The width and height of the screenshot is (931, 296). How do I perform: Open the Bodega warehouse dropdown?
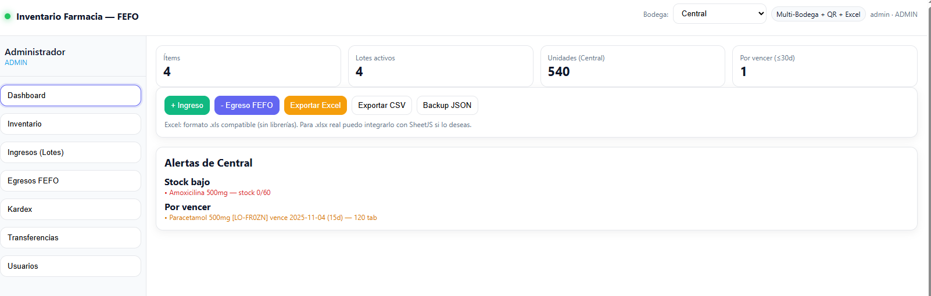719,14
